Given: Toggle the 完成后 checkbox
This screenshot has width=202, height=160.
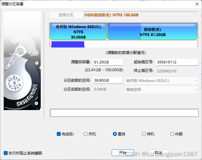Looking at the screenshot, I should click(x=59, y=134).
